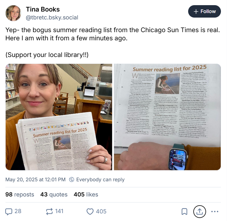Open the Tina Books display name

(x=43, y=9)
